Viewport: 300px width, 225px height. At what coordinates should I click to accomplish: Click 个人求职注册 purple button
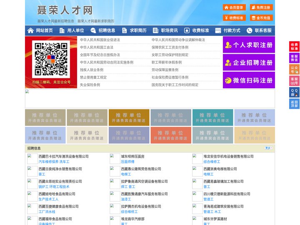[x=249, y=45]
